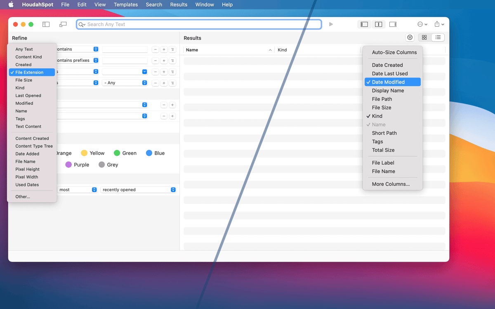Switch results to grid view
The image size is (495, 309).
tap(424, 37)
